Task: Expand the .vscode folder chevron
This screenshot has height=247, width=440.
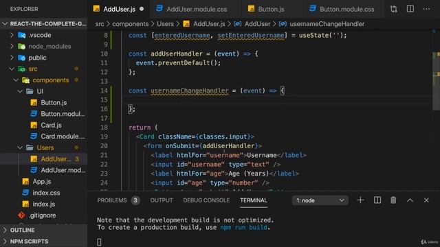Action: click(x=12, y=35)
